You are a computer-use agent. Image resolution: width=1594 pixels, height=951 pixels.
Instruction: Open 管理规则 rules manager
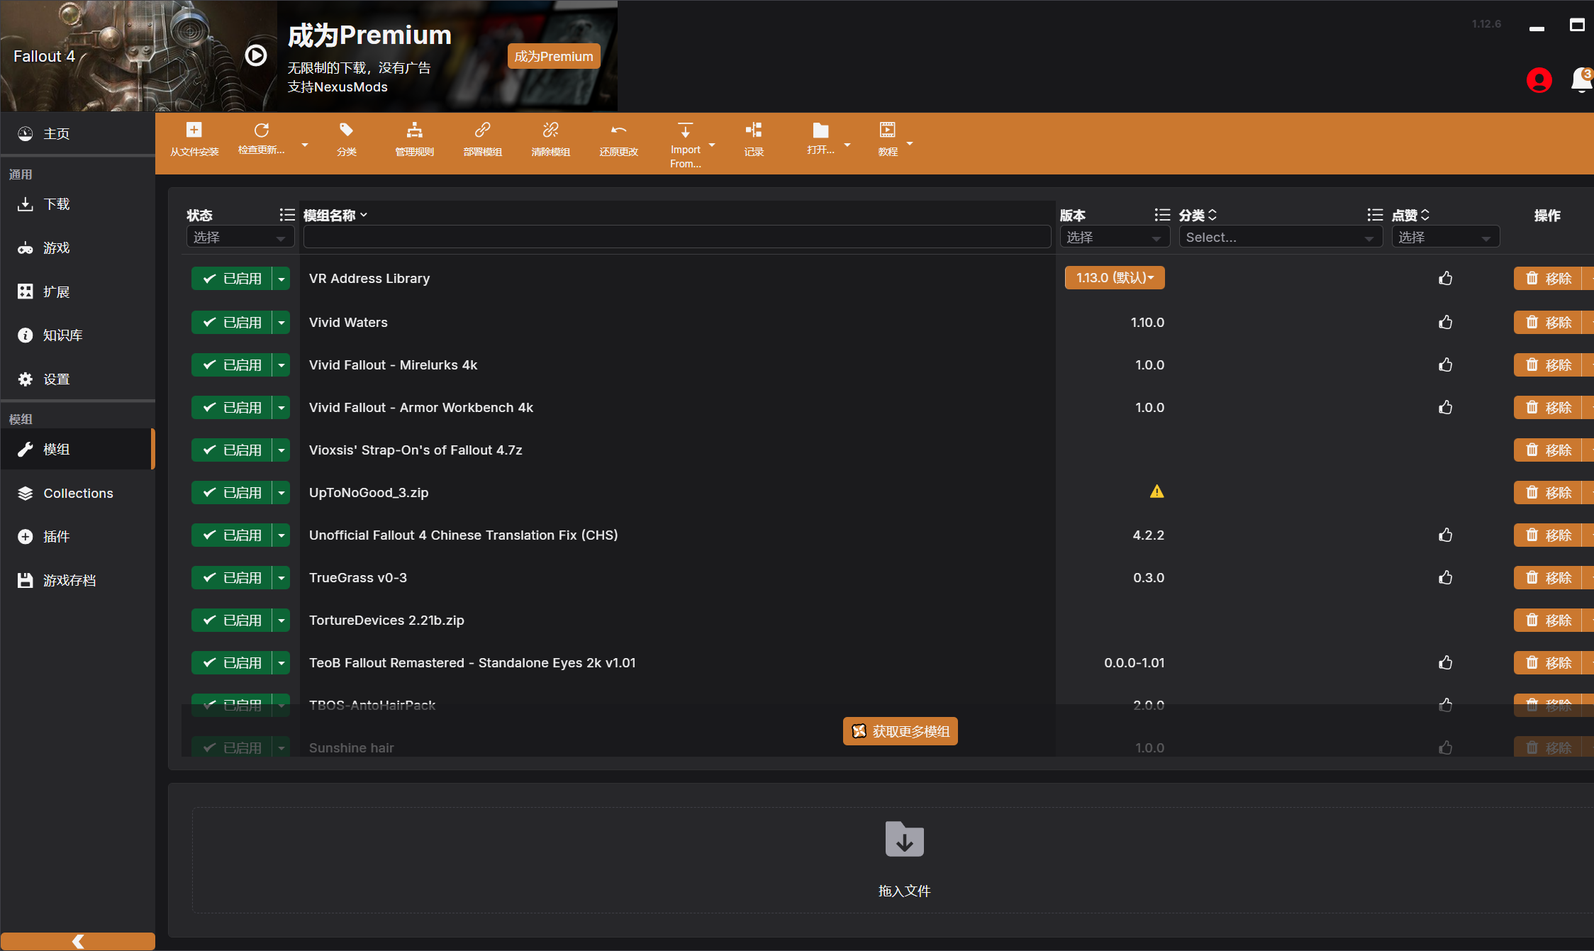[x=414, y=130]
